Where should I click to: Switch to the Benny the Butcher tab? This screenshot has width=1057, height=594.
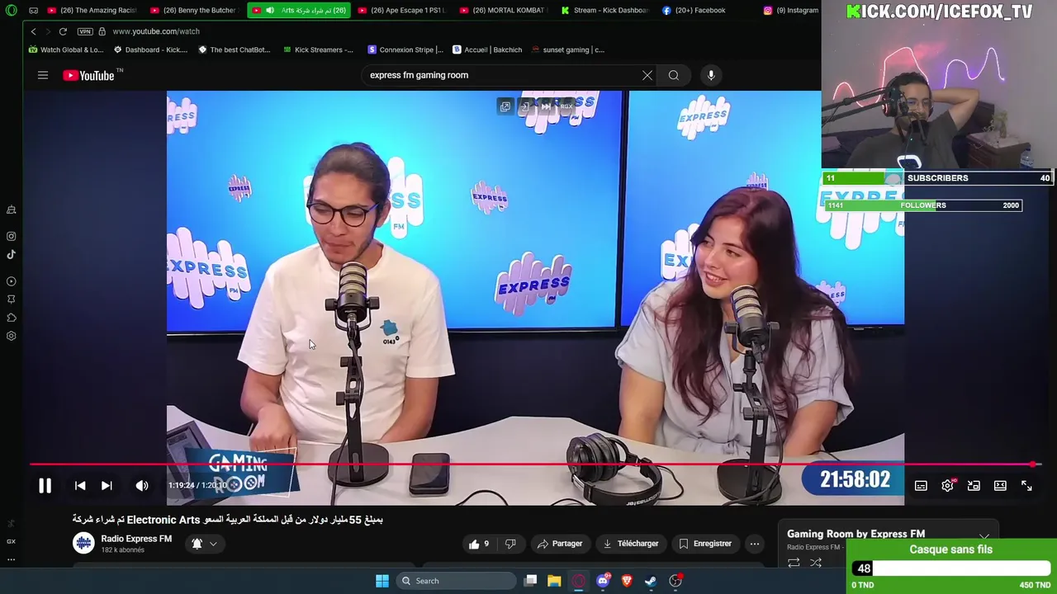[195, 10]
